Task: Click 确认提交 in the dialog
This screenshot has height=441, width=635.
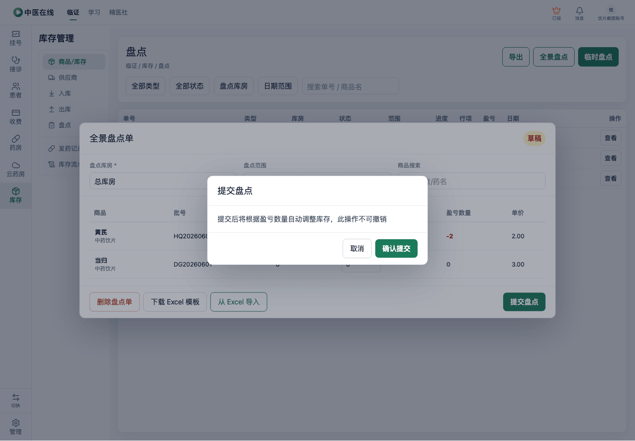Action: 396,248
